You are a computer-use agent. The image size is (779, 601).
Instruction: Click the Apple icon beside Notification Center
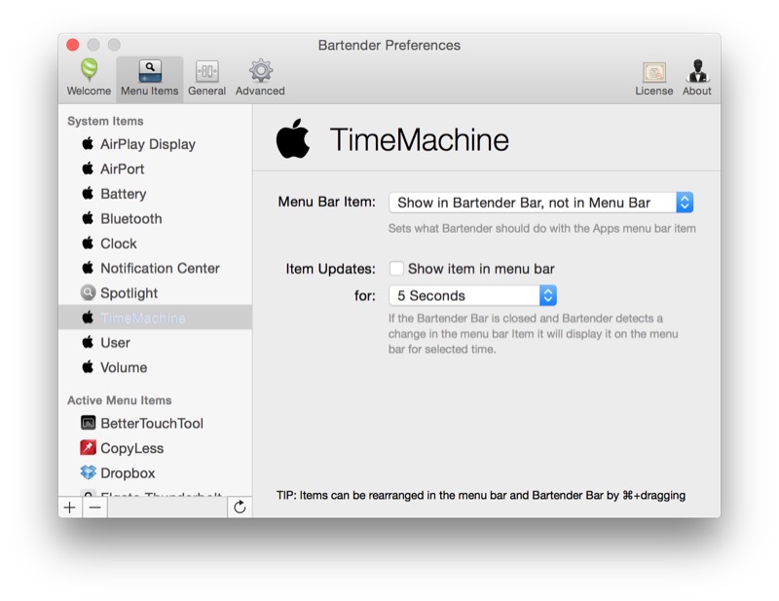88,268
